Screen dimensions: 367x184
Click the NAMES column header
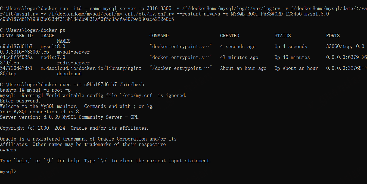64,41
